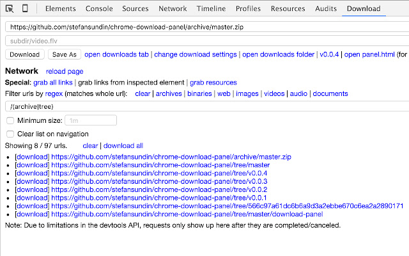Open the Network tab

pos(173,8)
